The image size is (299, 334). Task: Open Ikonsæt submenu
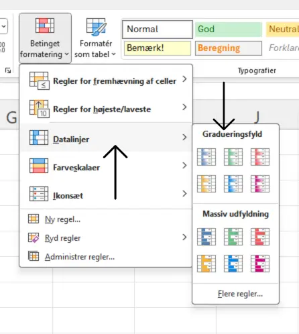click(x=107, y=194)
